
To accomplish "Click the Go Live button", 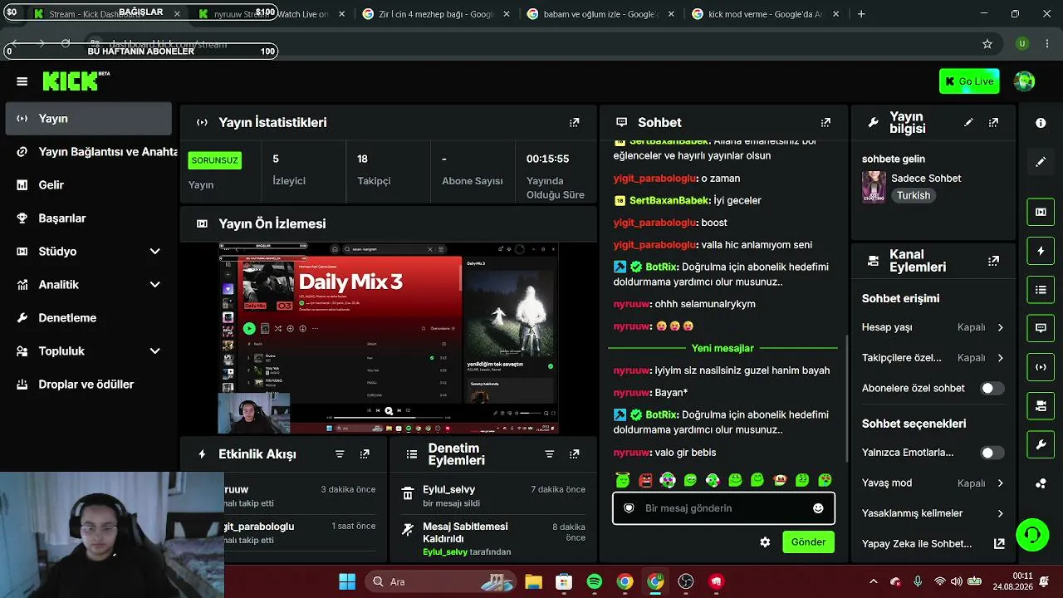I will [x=969, y=81].
